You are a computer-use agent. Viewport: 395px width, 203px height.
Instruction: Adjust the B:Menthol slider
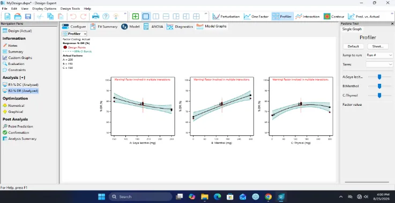[379, 86]
